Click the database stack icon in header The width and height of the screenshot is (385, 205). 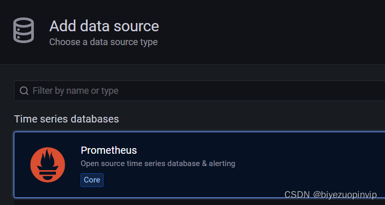click(24, 30)
